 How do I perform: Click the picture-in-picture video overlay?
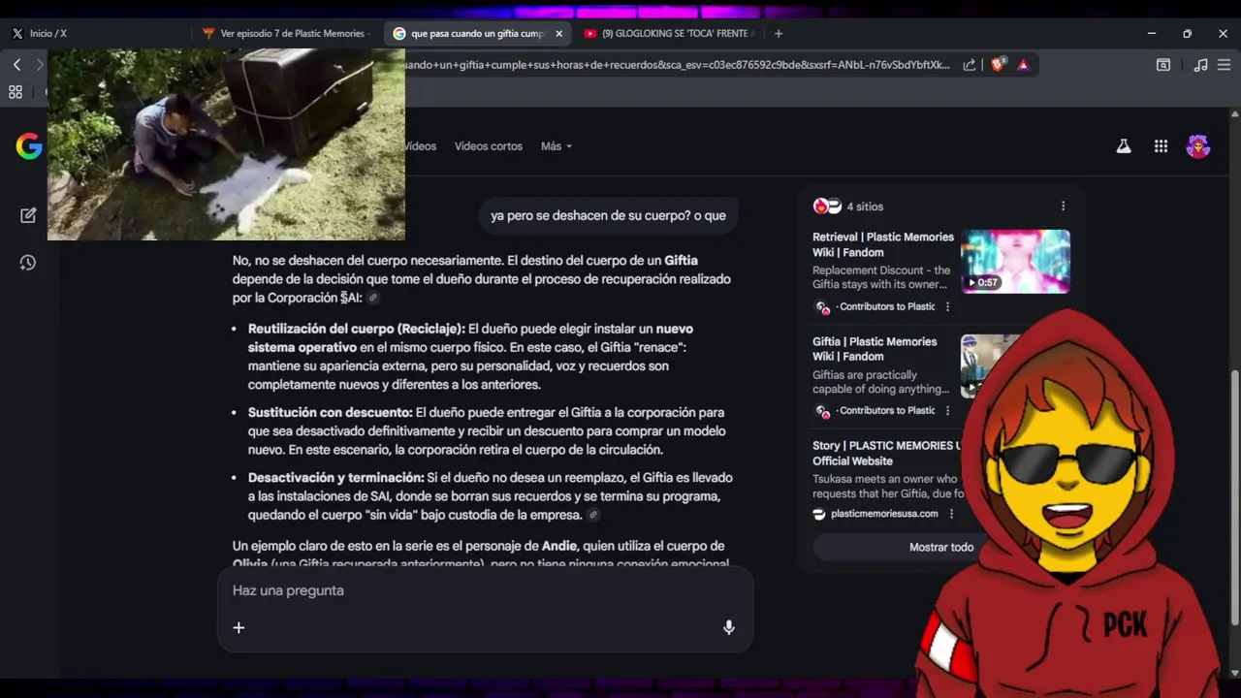coord(226,144)
